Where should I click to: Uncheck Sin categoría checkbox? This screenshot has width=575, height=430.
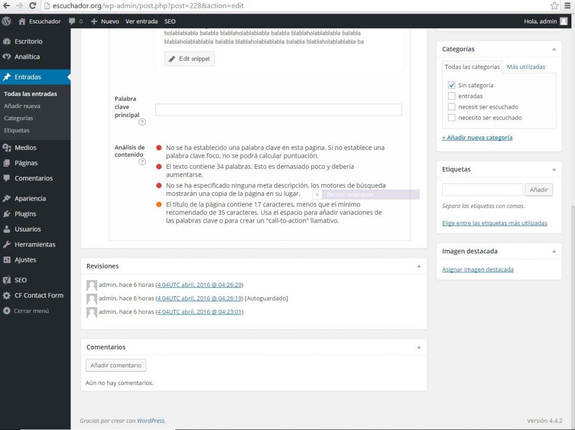[452, 85]
